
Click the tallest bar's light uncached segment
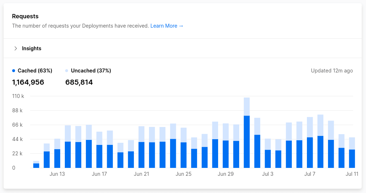(247, 107)
